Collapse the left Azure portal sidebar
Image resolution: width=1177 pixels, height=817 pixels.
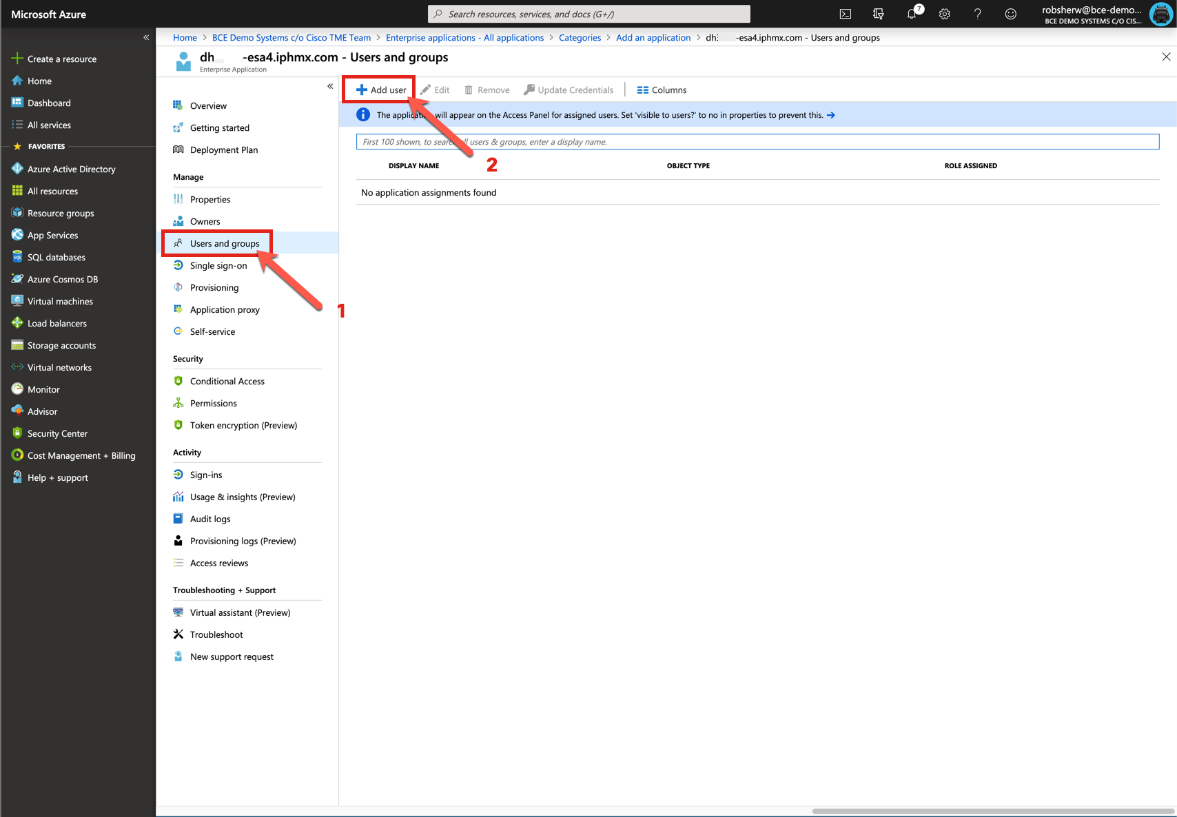click(x=146, y=37)
